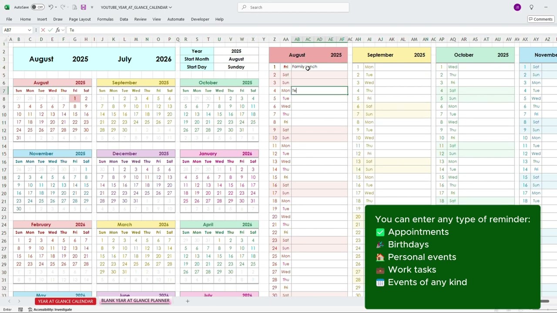Select the Formulas tab
This screenshot has width=557, height=313.
pyautogui.click(x=105, y=19)
